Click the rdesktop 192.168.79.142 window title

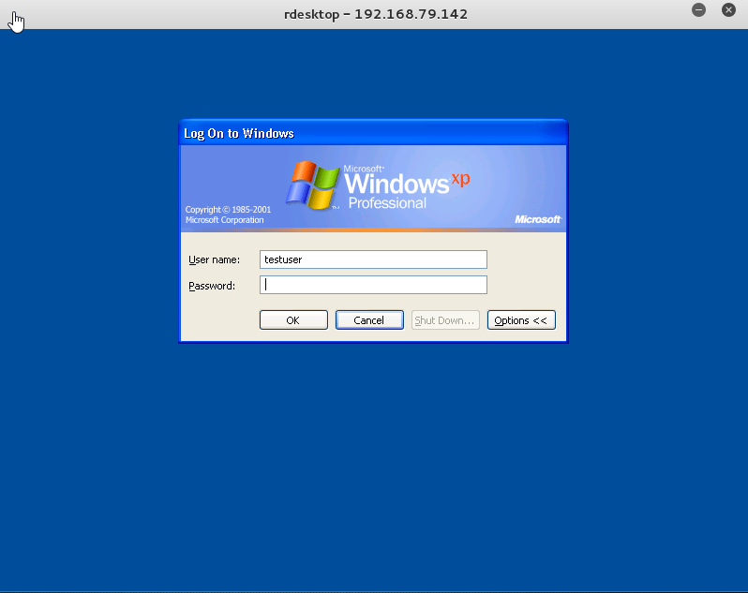pyautogui.click(x=375, y=14)
